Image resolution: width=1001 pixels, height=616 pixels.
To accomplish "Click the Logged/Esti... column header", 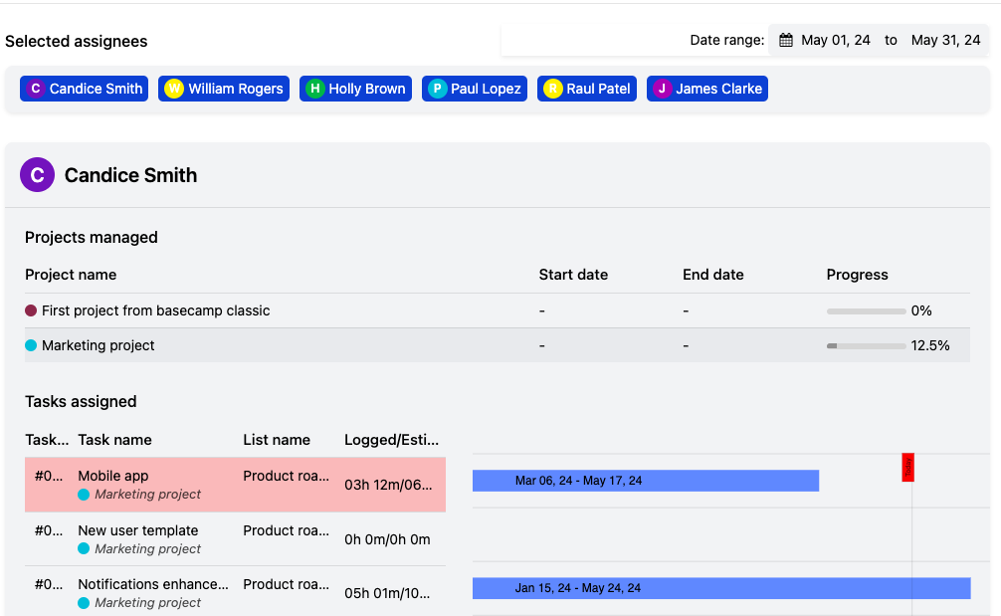I will click(391, 440).
